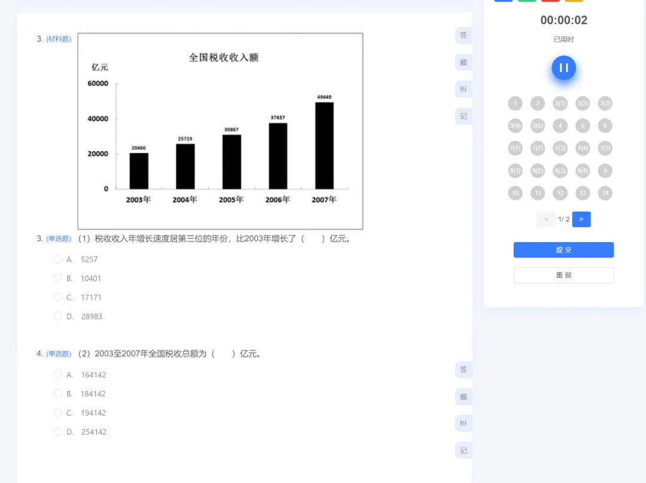Jump to question 2 in navigator
This screenshot has height=483, width=646.
[x=538, y=103]
